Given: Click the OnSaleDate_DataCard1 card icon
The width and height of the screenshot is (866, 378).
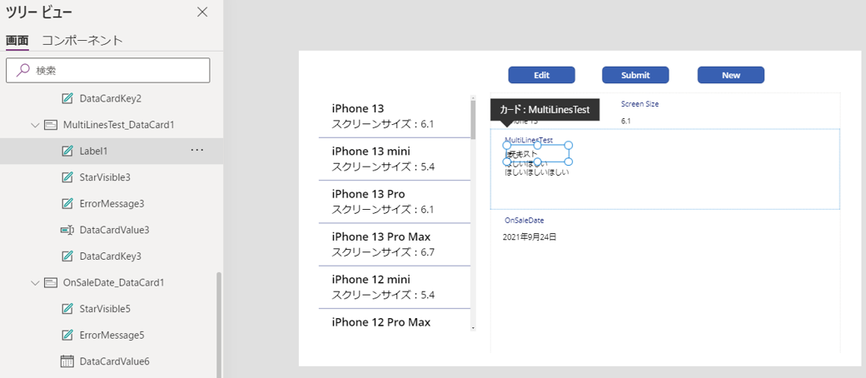Looking at the screenshot, I should (x=51, y=283).
